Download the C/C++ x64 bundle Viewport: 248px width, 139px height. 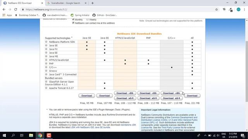pyautogui.click(x=172, y=98)
